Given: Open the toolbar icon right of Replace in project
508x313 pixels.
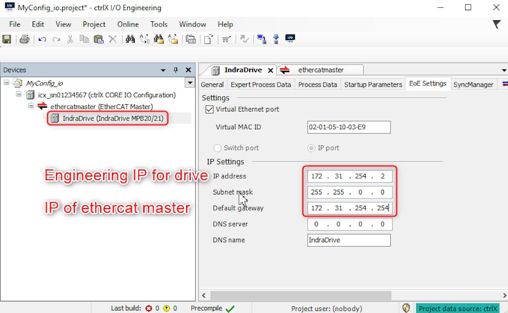Looking at the screenshot, I should click(191, 39).
